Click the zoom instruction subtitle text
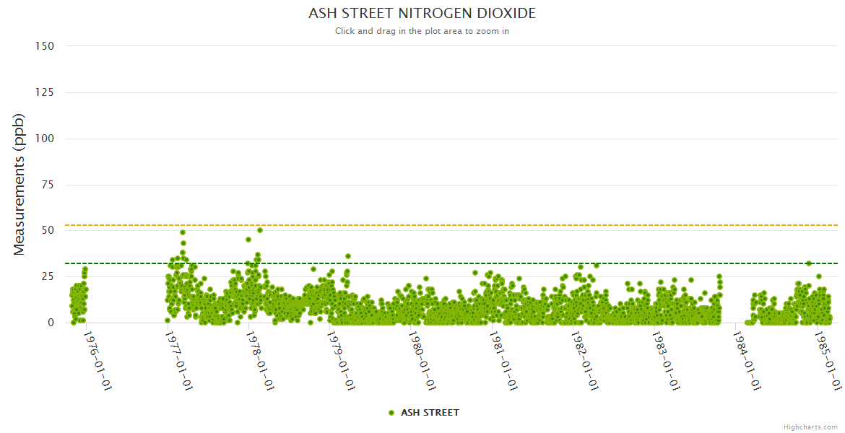This screenshot has width=845, height=433. click(x=422, y=31)
